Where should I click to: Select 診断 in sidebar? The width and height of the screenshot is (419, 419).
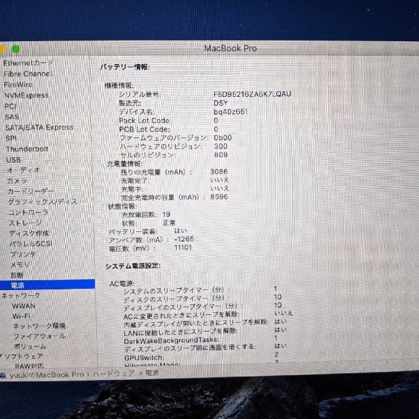tap(18, 275)
